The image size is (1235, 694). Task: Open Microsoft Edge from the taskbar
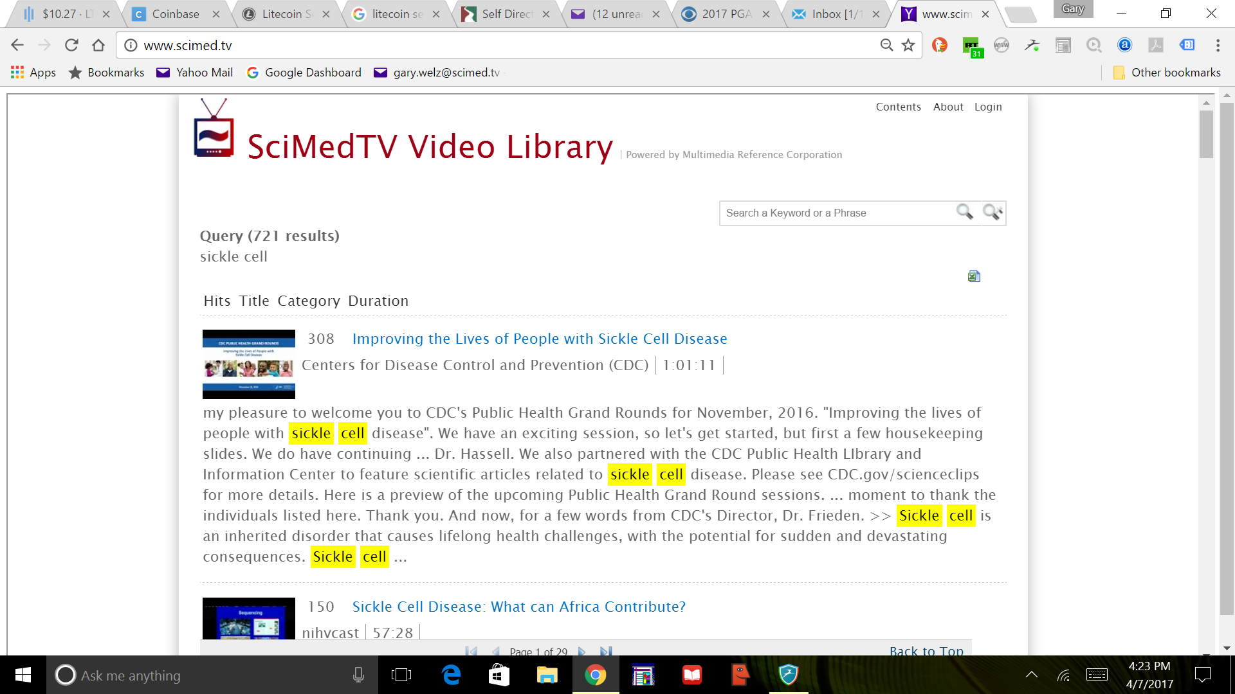click(x=452, y=675)
